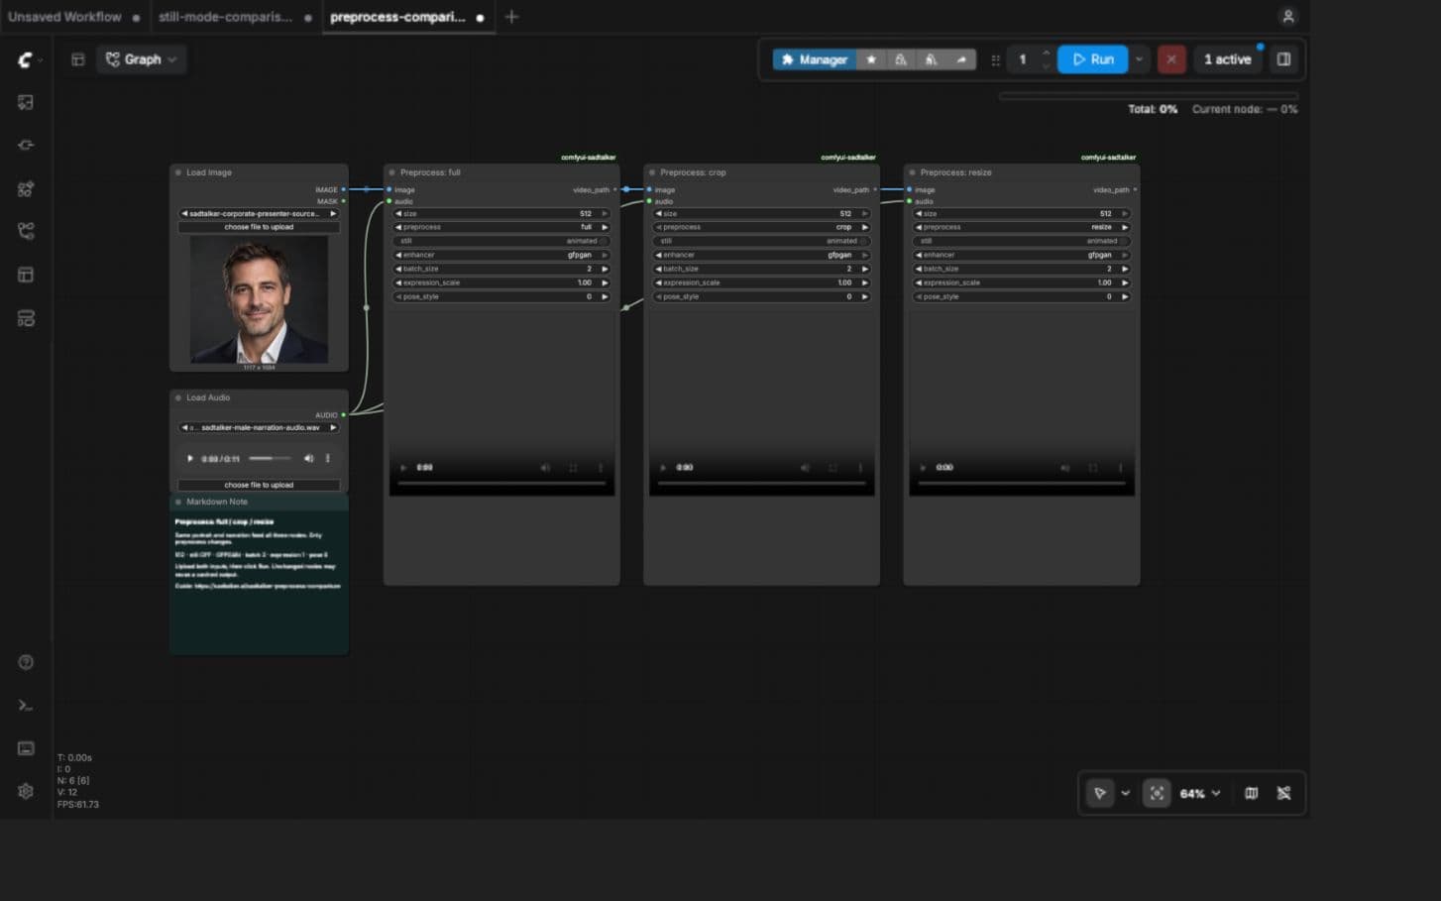Toggle the console terminal icon in sidebar

click(x=26, y=706)
